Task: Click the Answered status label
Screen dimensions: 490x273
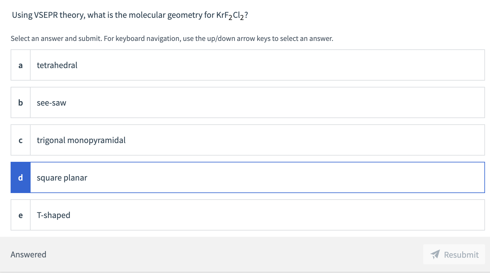Action: tap(28, 255)
